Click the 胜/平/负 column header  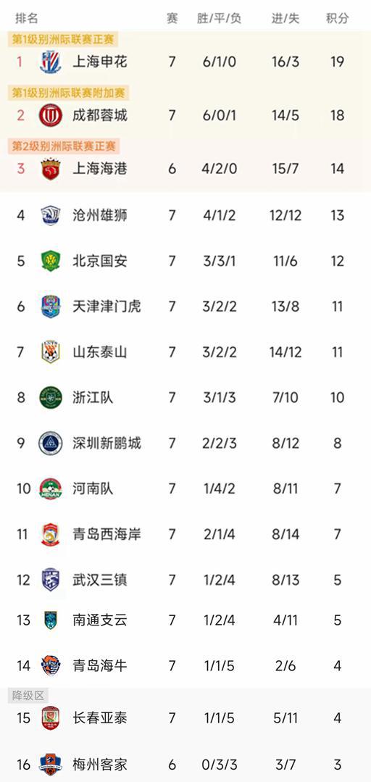pos(219,18)
